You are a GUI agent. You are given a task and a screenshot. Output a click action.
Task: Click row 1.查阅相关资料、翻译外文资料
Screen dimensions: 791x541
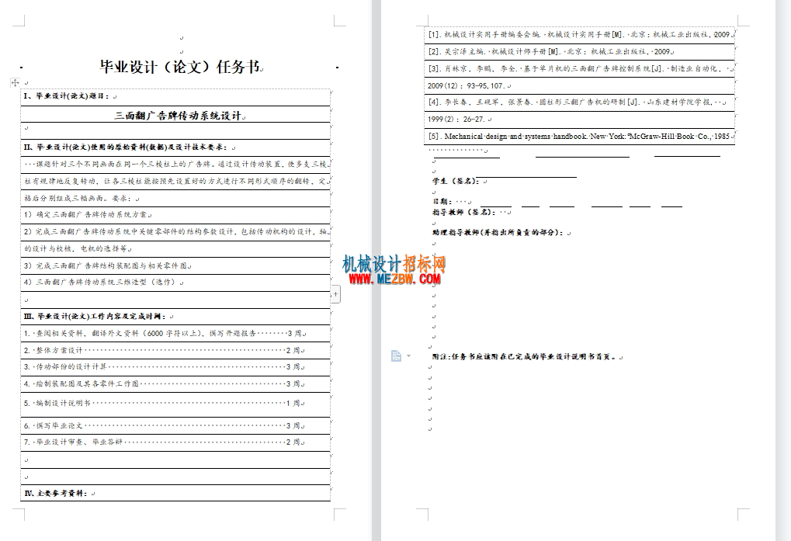175,334
